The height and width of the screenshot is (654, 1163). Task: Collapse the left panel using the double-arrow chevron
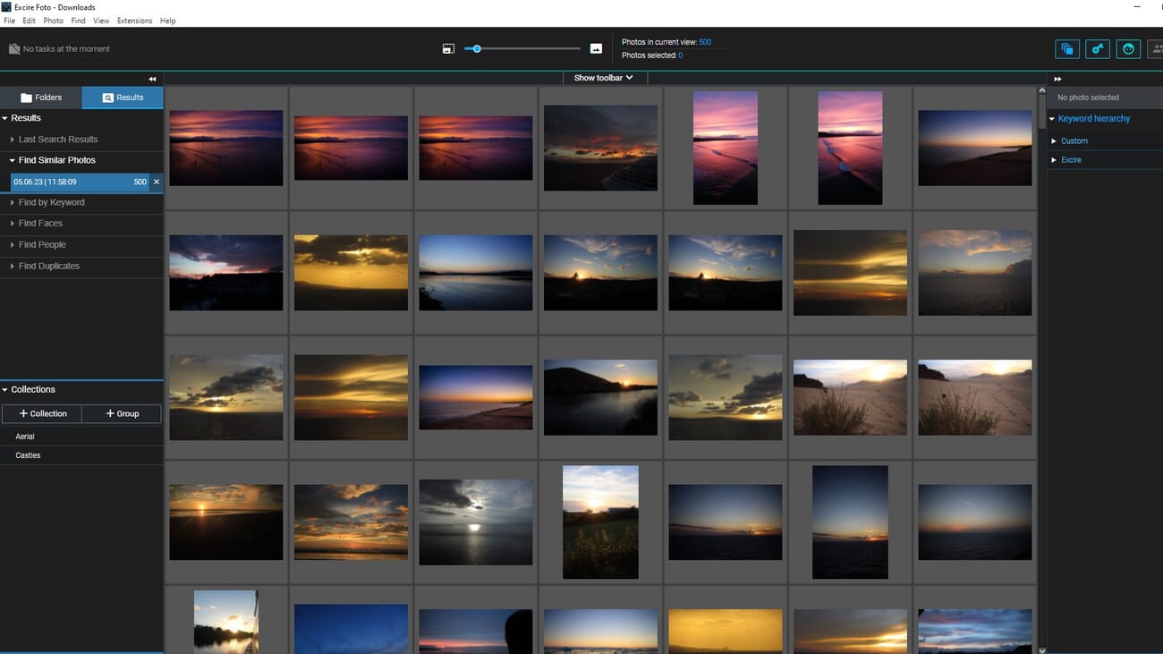click(151, 79)
